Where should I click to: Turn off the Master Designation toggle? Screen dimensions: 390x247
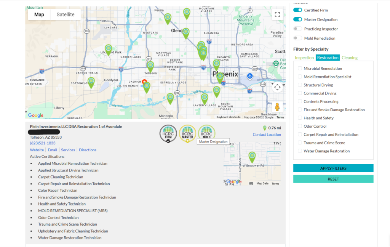pyautogui.click(x=297, y=19)
